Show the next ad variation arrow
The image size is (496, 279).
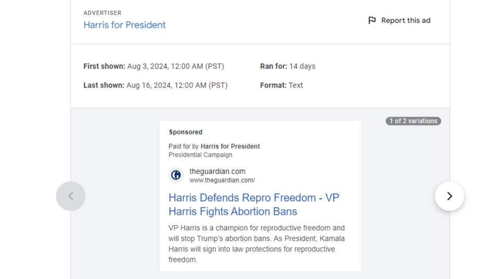click(449, 196)
